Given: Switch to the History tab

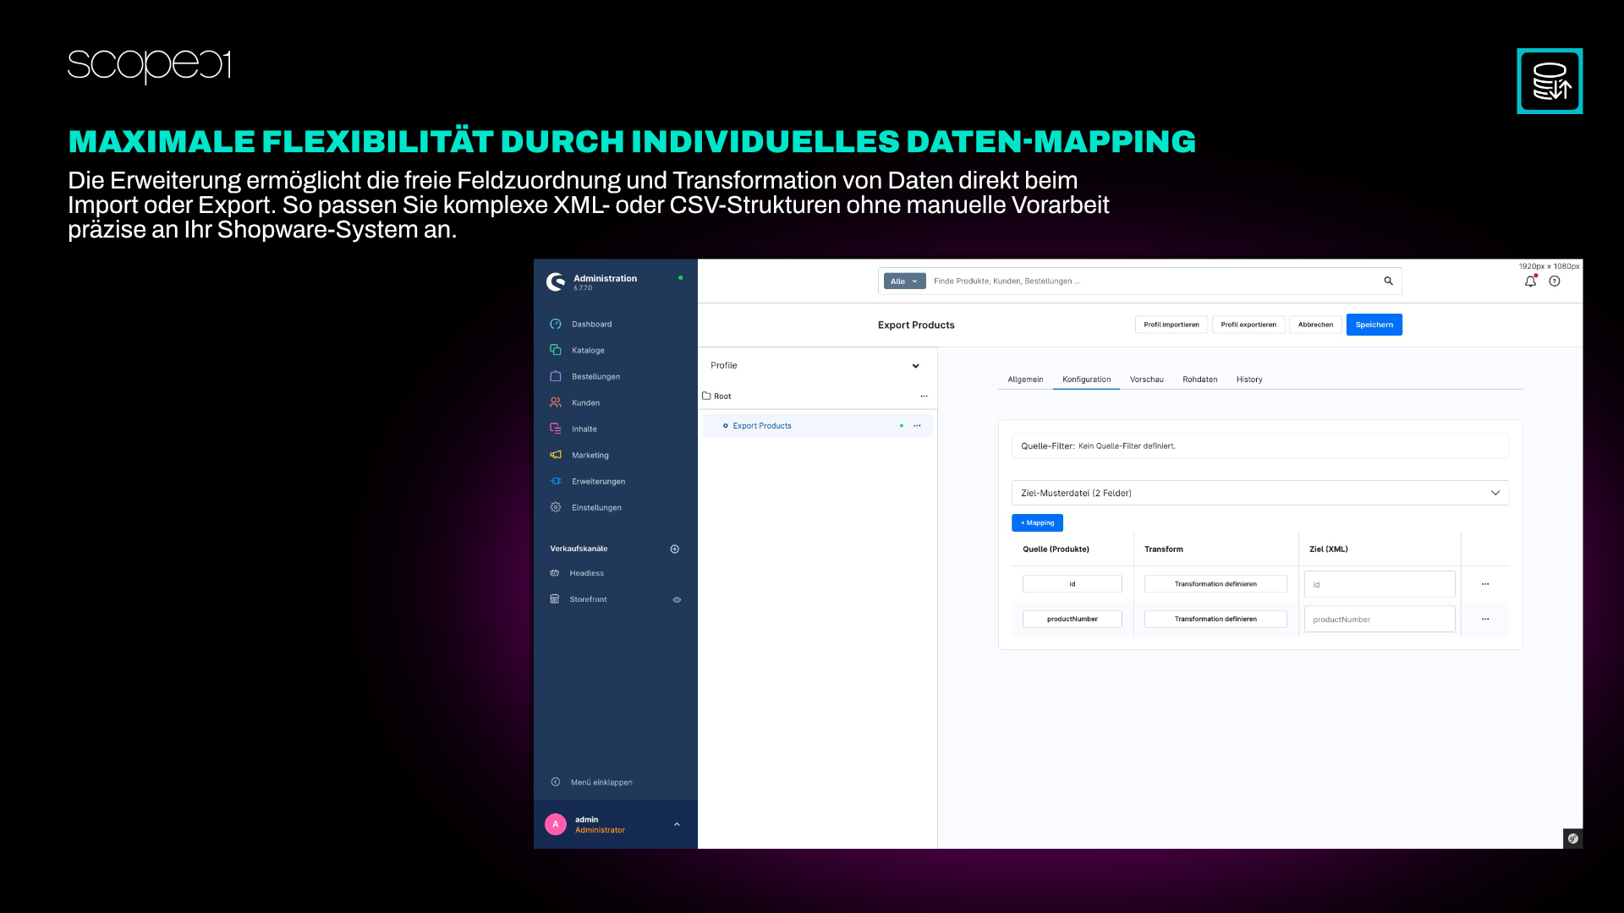Looking at the screenshot, I should click(1248, 380).
